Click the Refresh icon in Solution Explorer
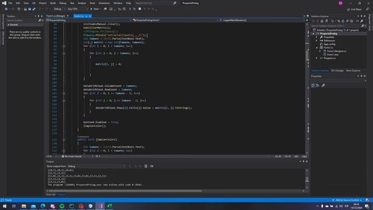 pos(343,21)
